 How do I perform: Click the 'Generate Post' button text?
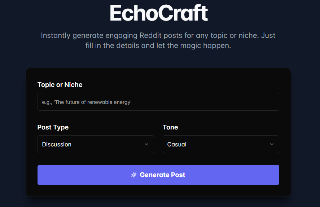(x=162, y=175)
